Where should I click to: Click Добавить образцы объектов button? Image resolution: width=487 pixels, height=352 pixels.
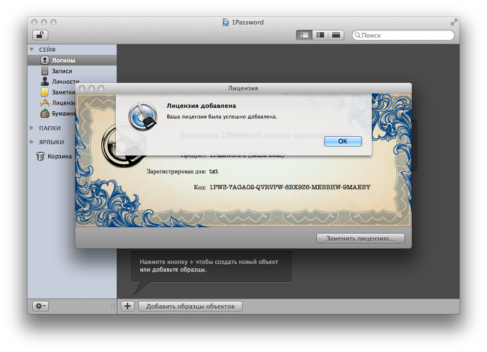pos(190,306)
